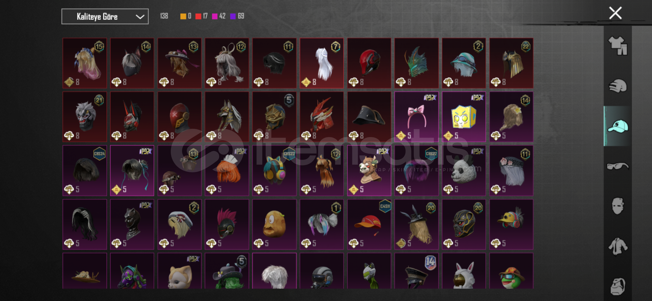
Task: Pick the potato head mask item
Action: [274, 224]
